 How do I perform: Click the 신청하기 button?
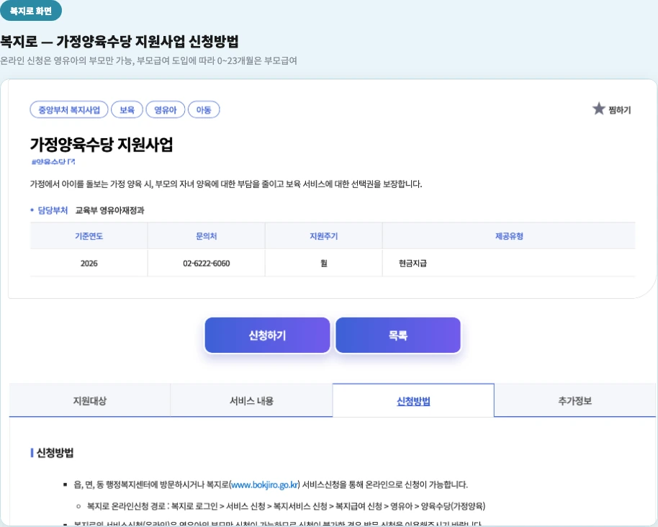point(267,335)
